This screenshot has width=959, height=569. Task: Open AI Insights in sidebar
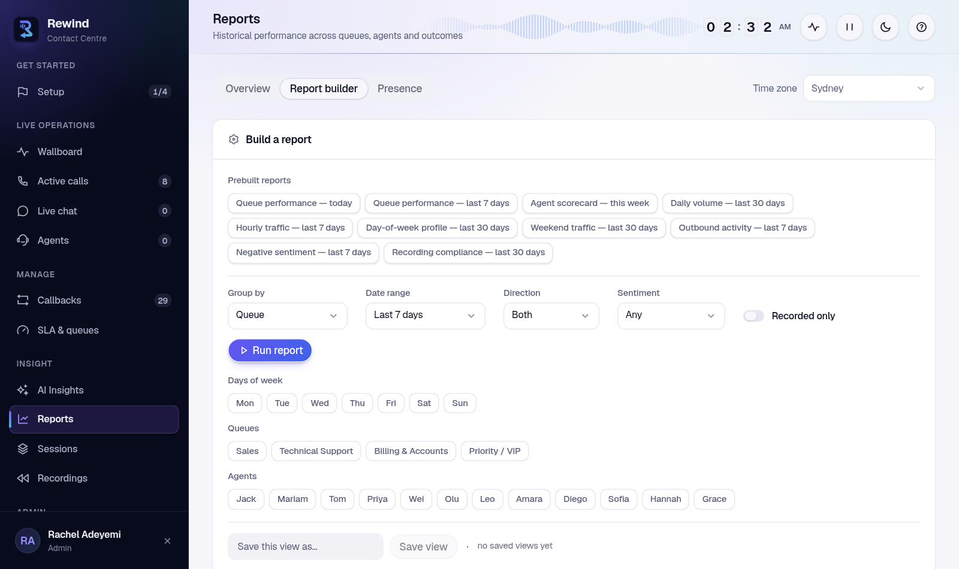point(94,390)
